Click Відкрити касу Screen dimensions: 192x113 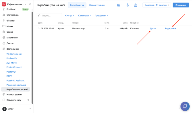click(x=14, y=100)
